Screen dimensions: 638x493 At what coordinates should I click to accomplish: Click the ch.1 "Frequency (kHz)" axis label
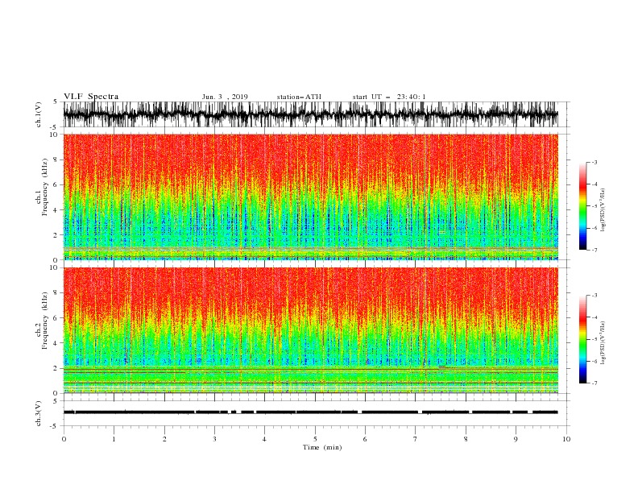pos(45,187)
